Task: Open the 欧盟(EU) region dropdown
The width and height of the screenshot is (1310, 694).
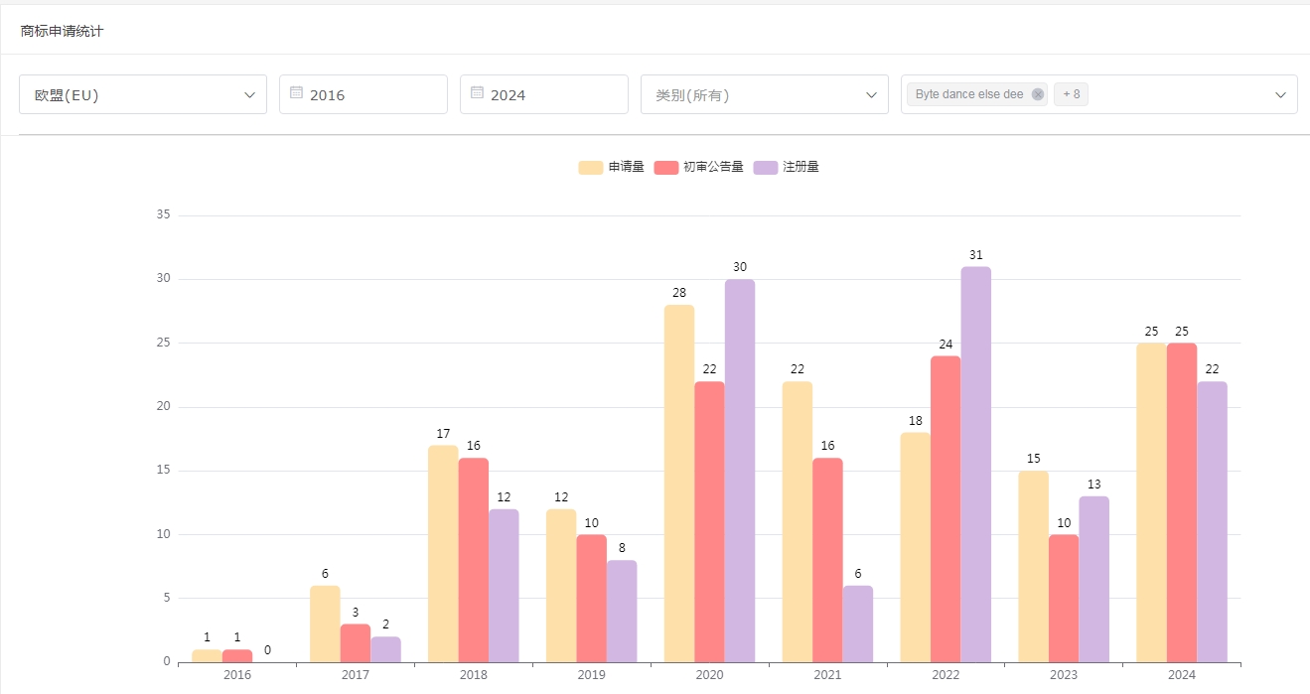Action: [x=143, y=94]
